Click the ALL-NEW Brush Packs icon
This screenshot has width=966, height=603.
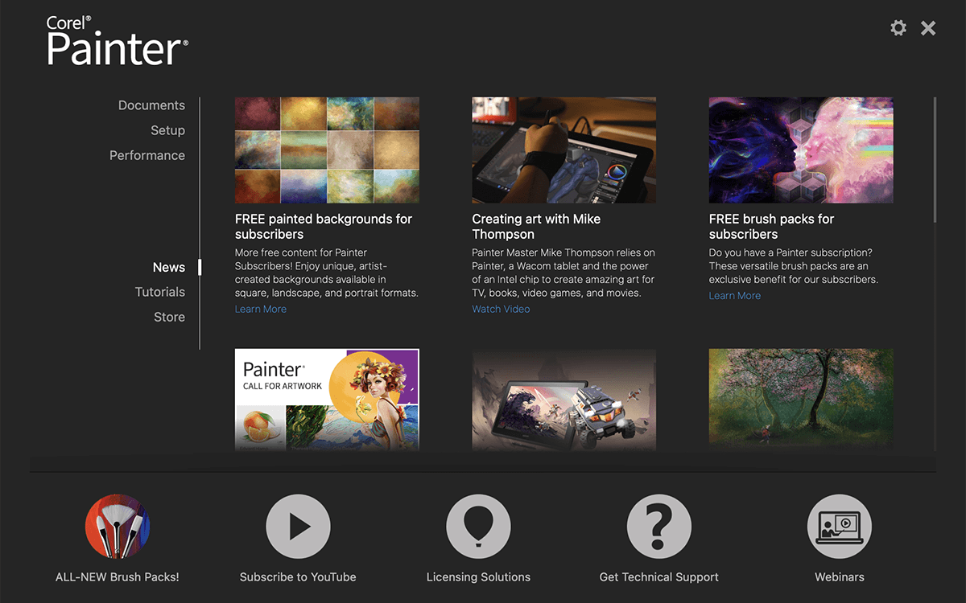pyautogui.click(x=118, y=527)
